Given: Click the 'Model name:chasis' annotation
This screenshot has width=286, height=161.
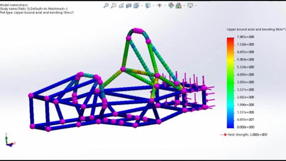Looking at the screenshot, I should (14, 5).
